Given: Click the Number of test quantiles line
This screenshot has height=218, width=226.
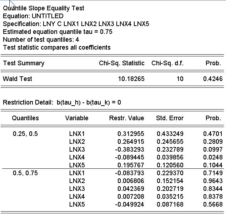Looking at the screenshot, I should click(41, 40).
